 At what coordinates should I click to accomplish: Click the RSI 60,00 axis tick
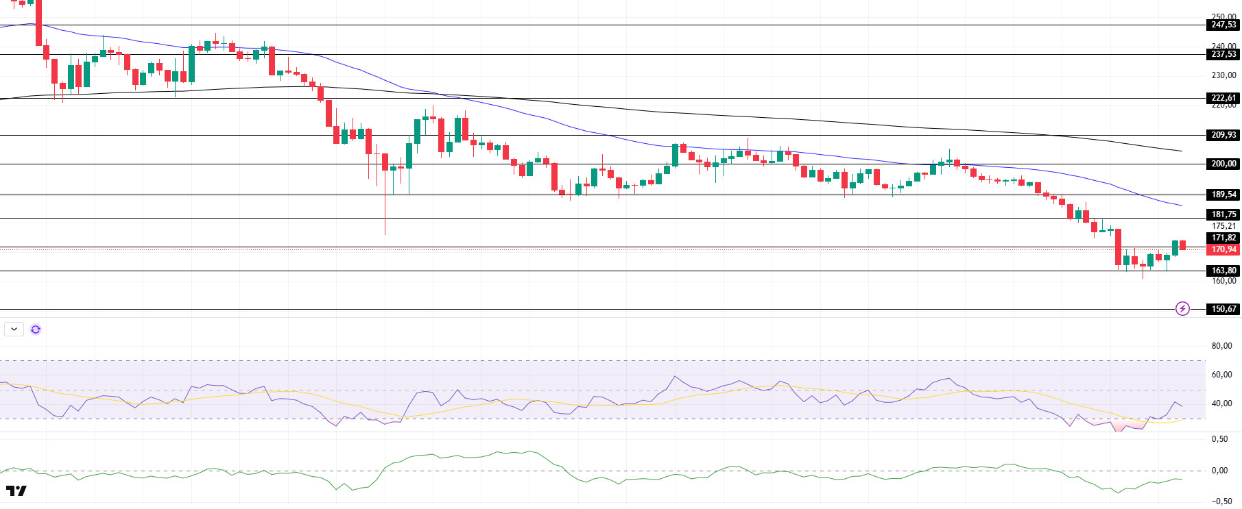click(1221, 375)
